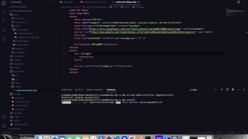Split the terminal panel
The width and height of the screenshot is (248, 139).
coord(227,90)
